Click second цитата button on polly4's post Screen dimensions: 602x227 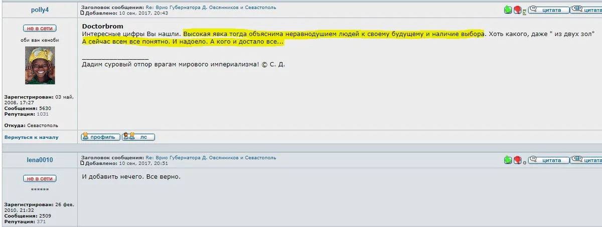pyautogui.click(x=587, y=10)
